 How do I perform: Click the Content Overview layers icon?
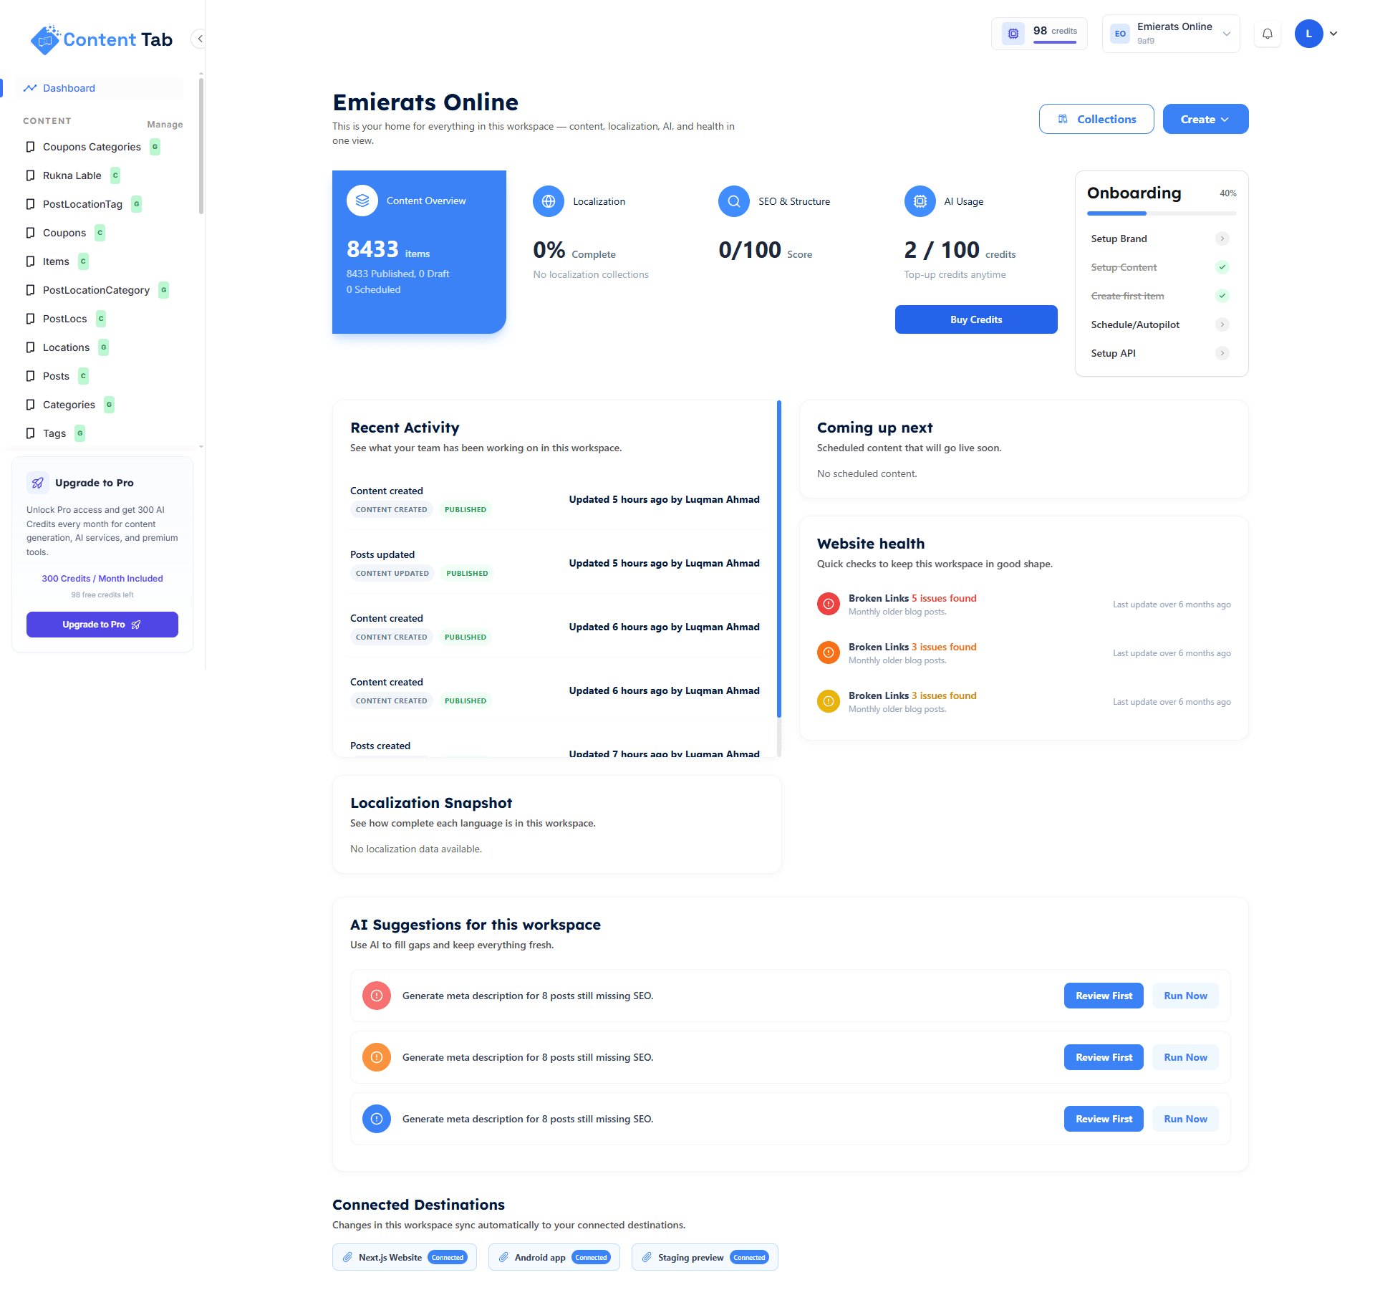coord(362,201)
